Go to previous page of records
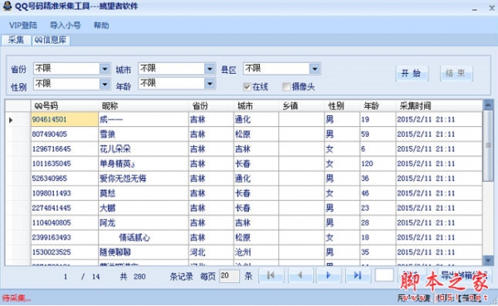The height and width of the screenshot is (306, 498). 300,275
